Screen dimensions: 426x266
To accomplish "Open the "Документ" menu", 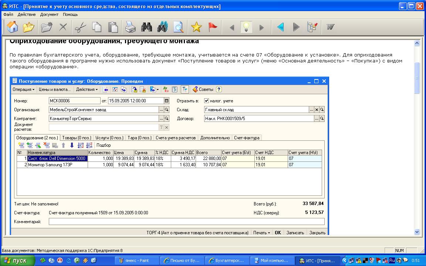I will pos(49,14).
